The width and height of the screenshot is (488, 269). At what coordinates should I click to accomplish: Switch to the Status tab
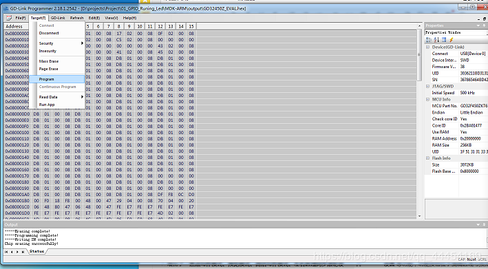point(36,251)
